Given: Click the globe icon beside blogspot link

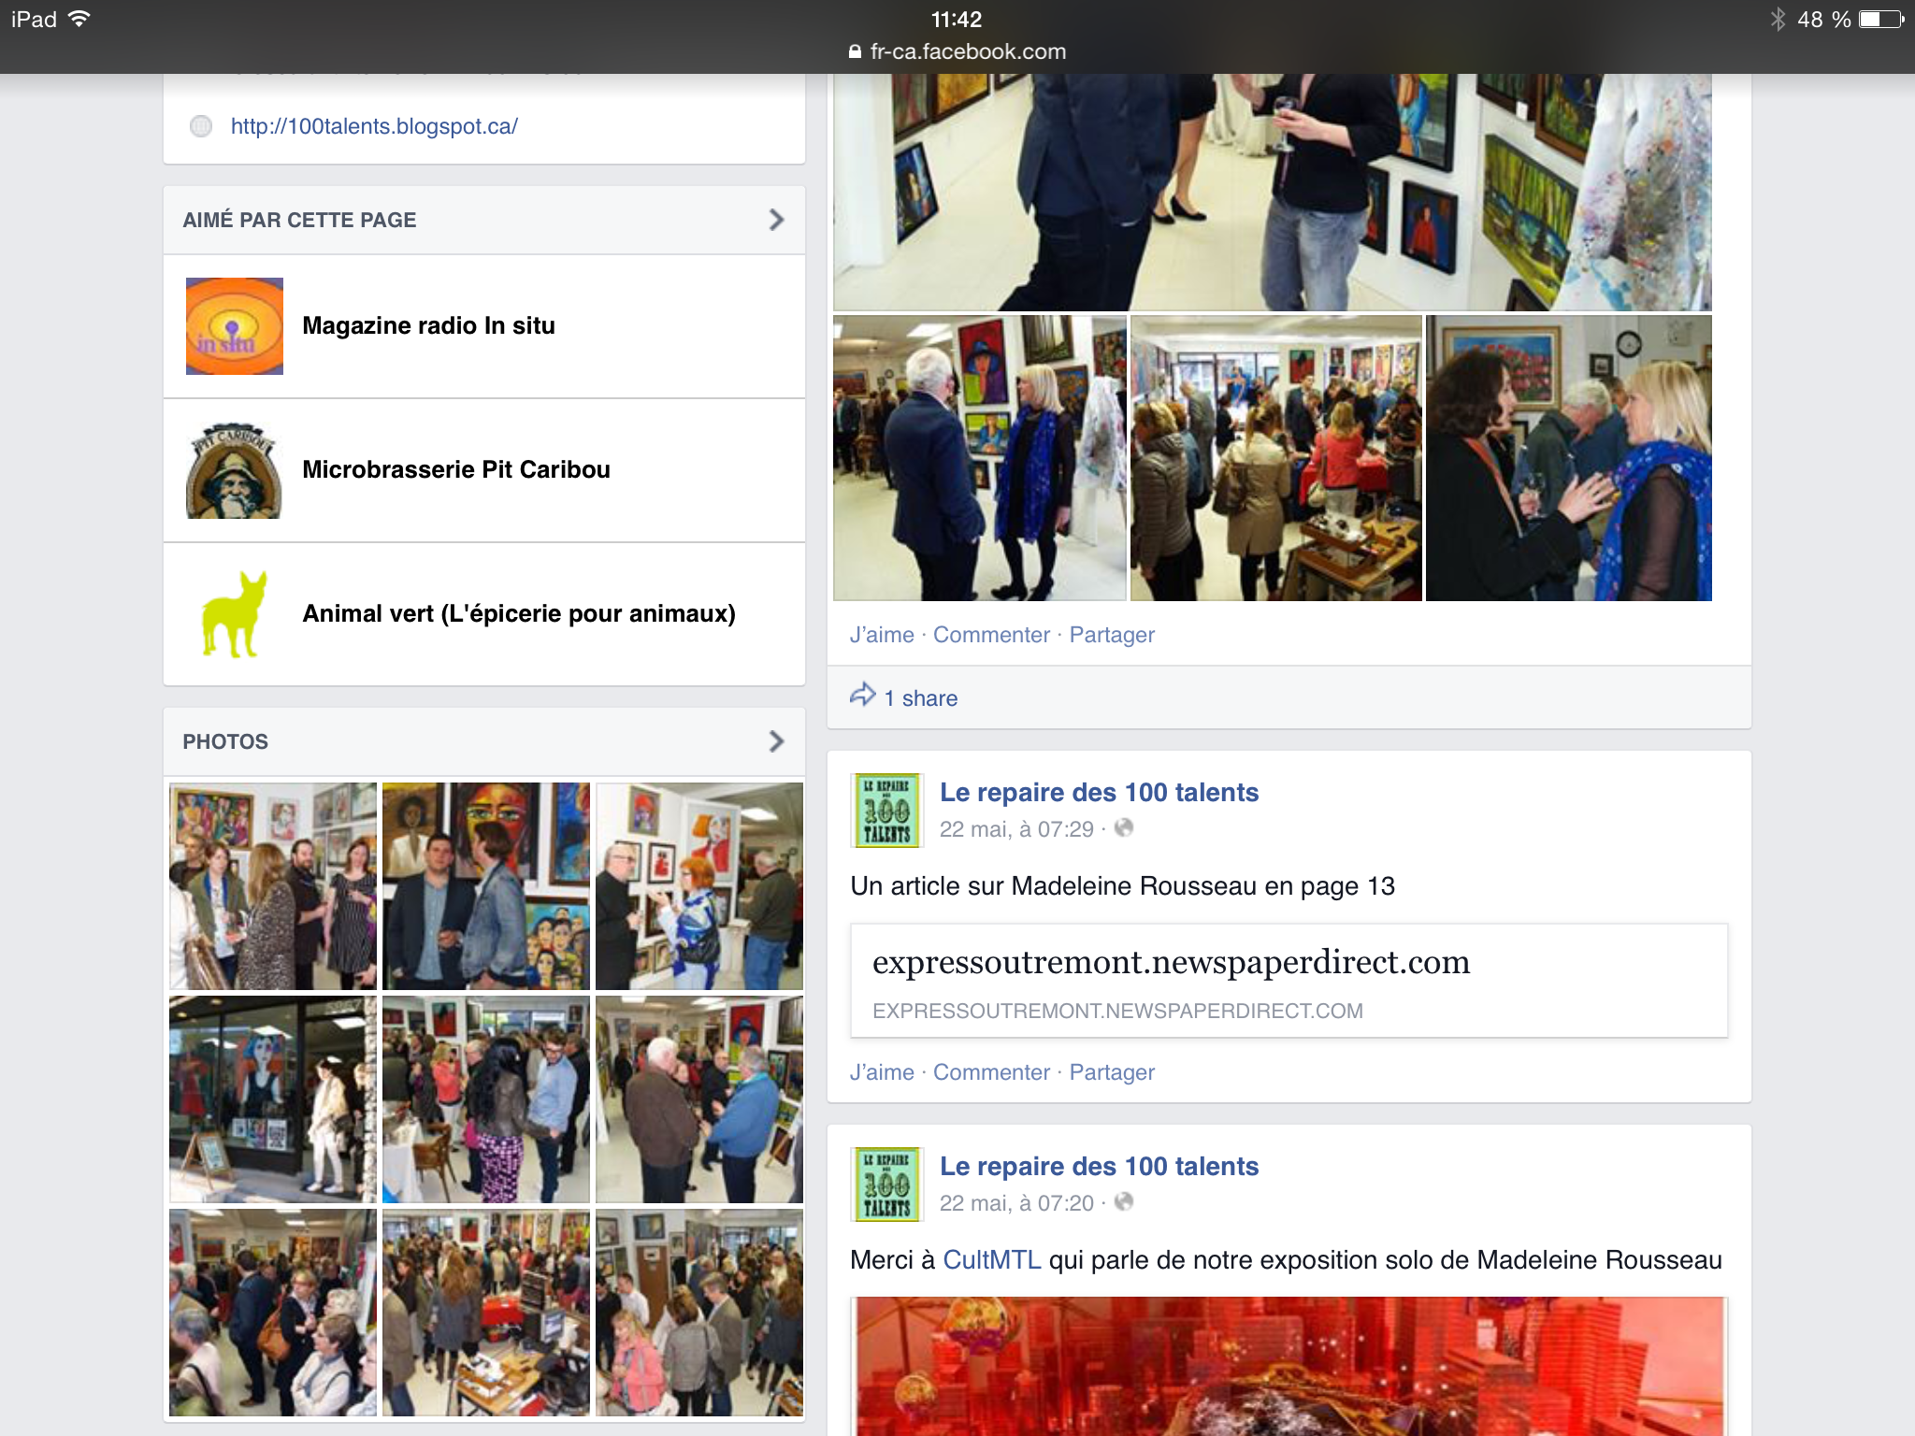Looking at the screenshot, I should tap(200, 126).
